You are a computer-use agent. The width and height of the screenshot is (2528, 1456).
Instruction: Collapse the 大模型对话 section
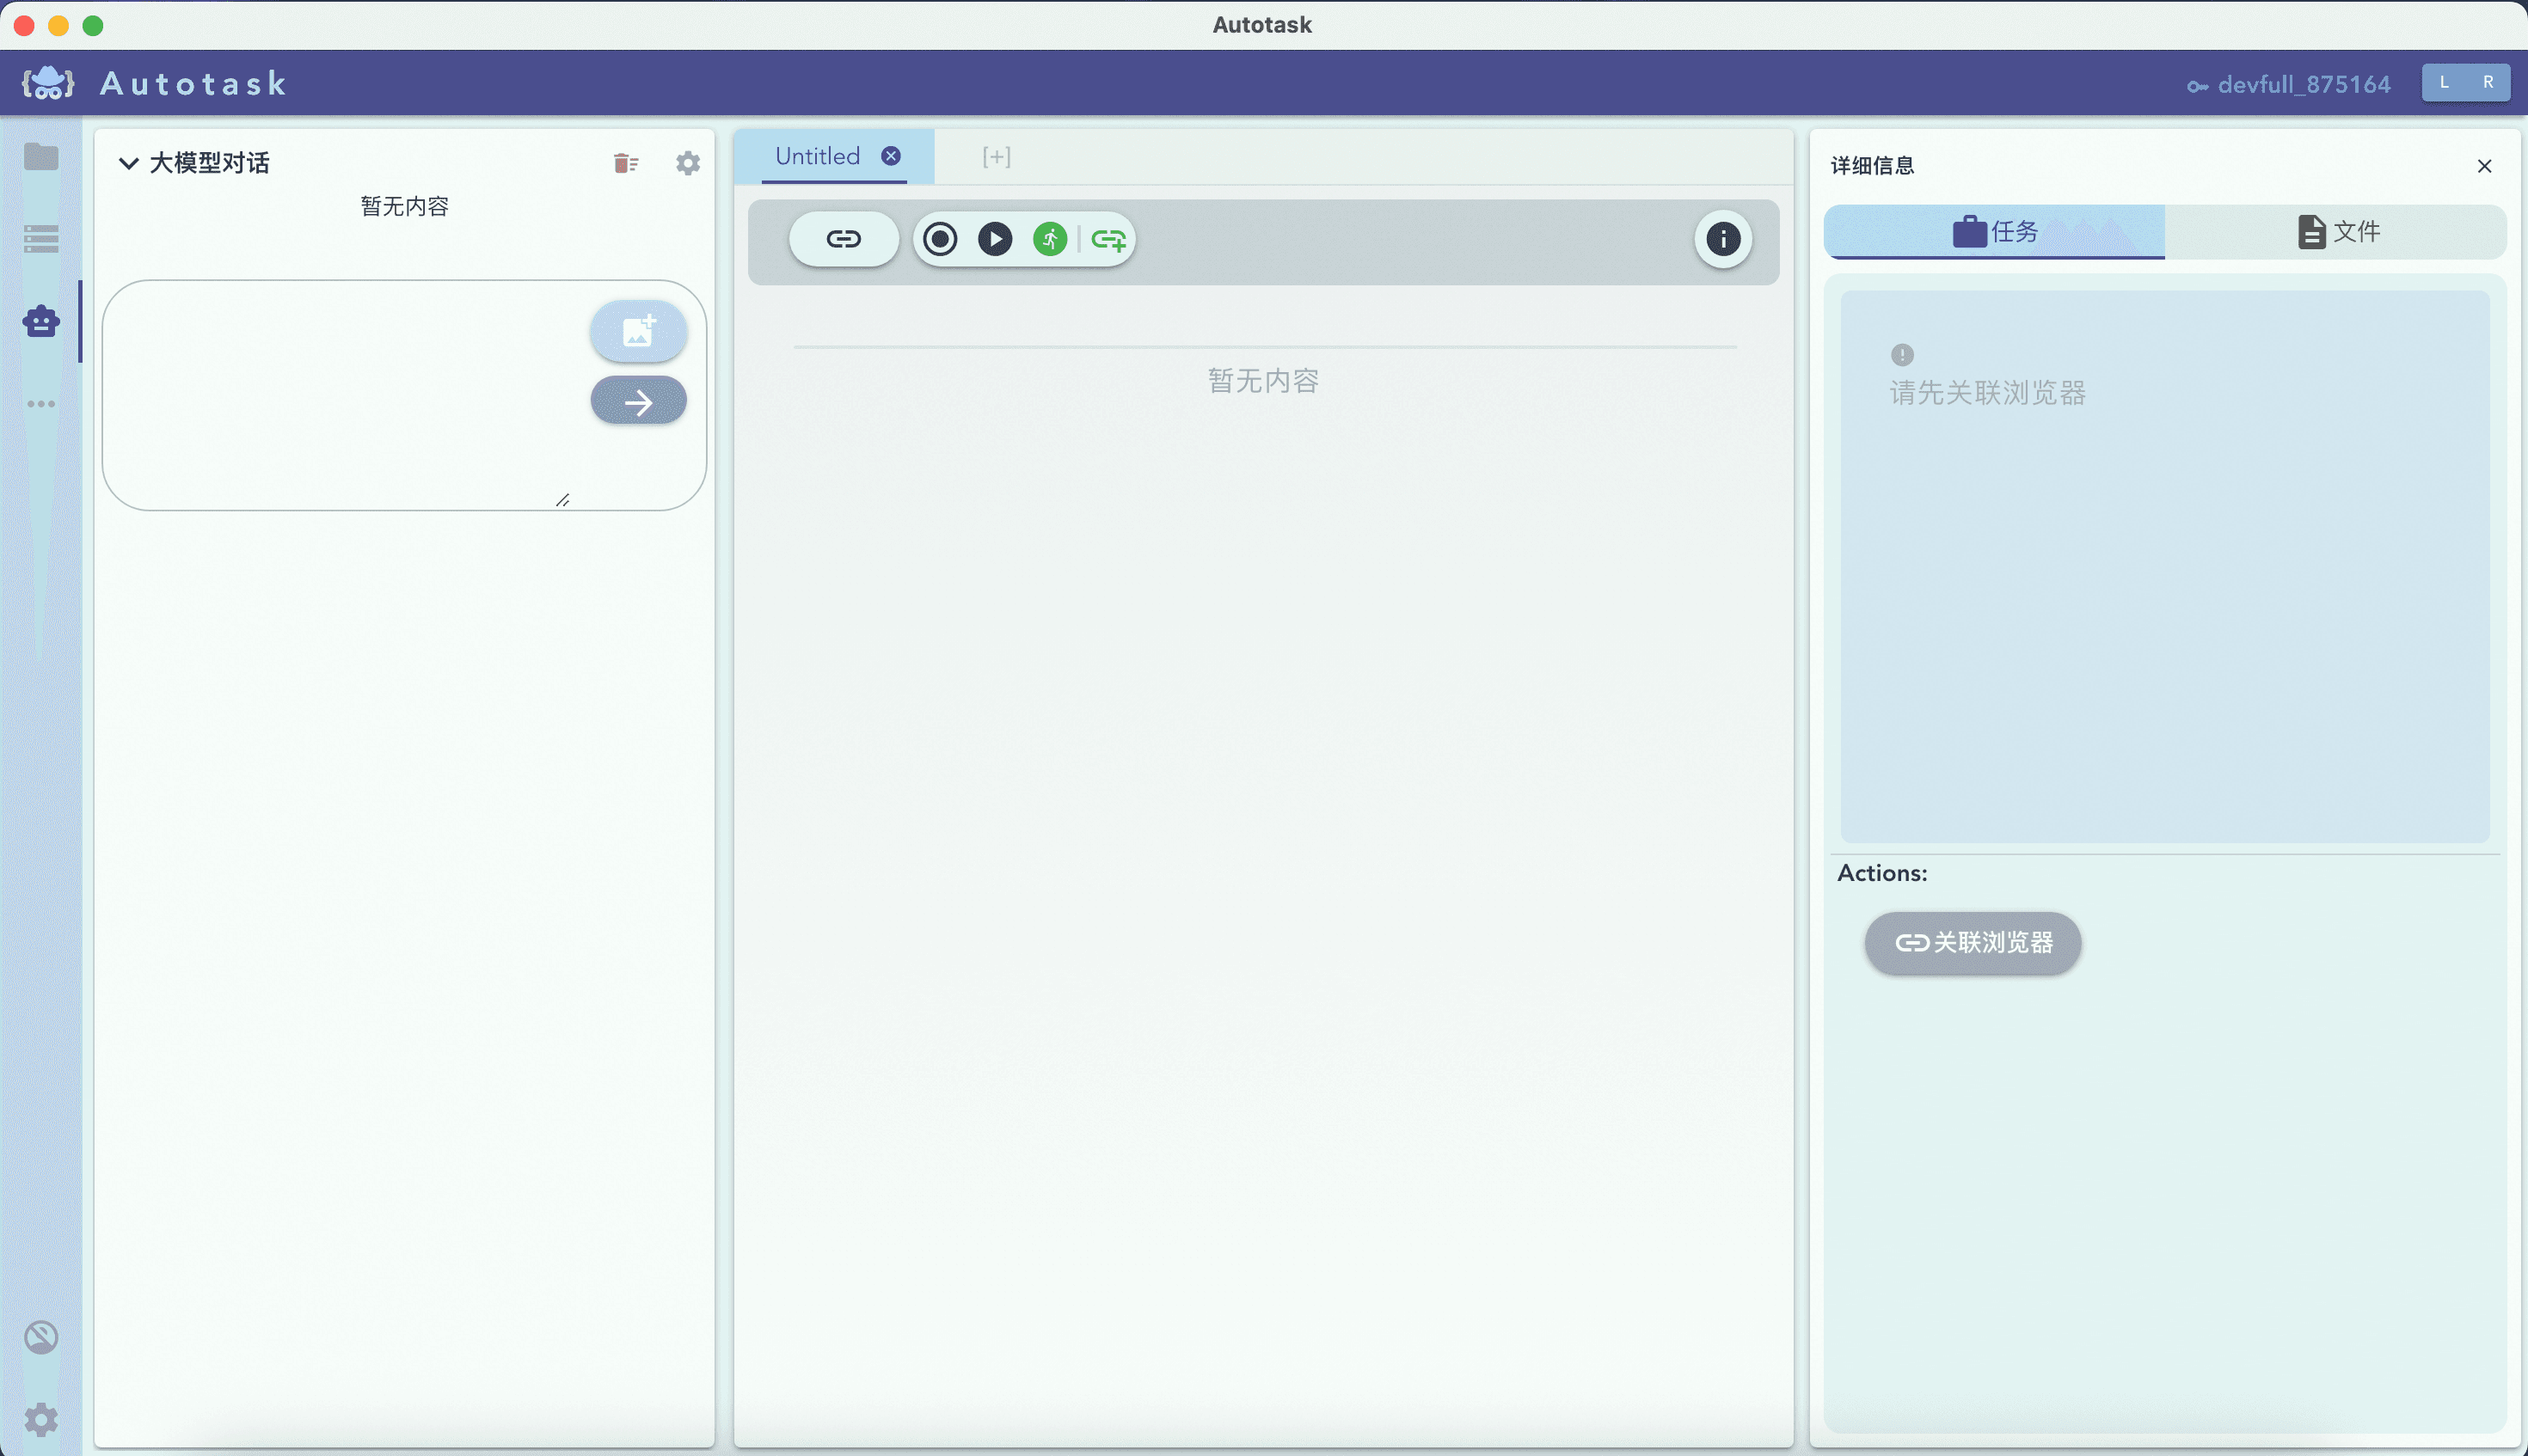(x=128, y=163)
